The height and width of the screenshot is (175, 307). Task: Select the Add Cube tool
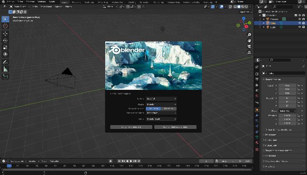pyautogui.click(x=5, y=77)
